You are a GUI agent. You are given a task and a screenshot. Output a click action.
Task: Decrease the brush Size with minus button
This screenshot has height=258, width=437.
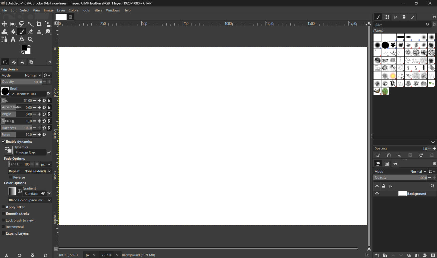34,101
